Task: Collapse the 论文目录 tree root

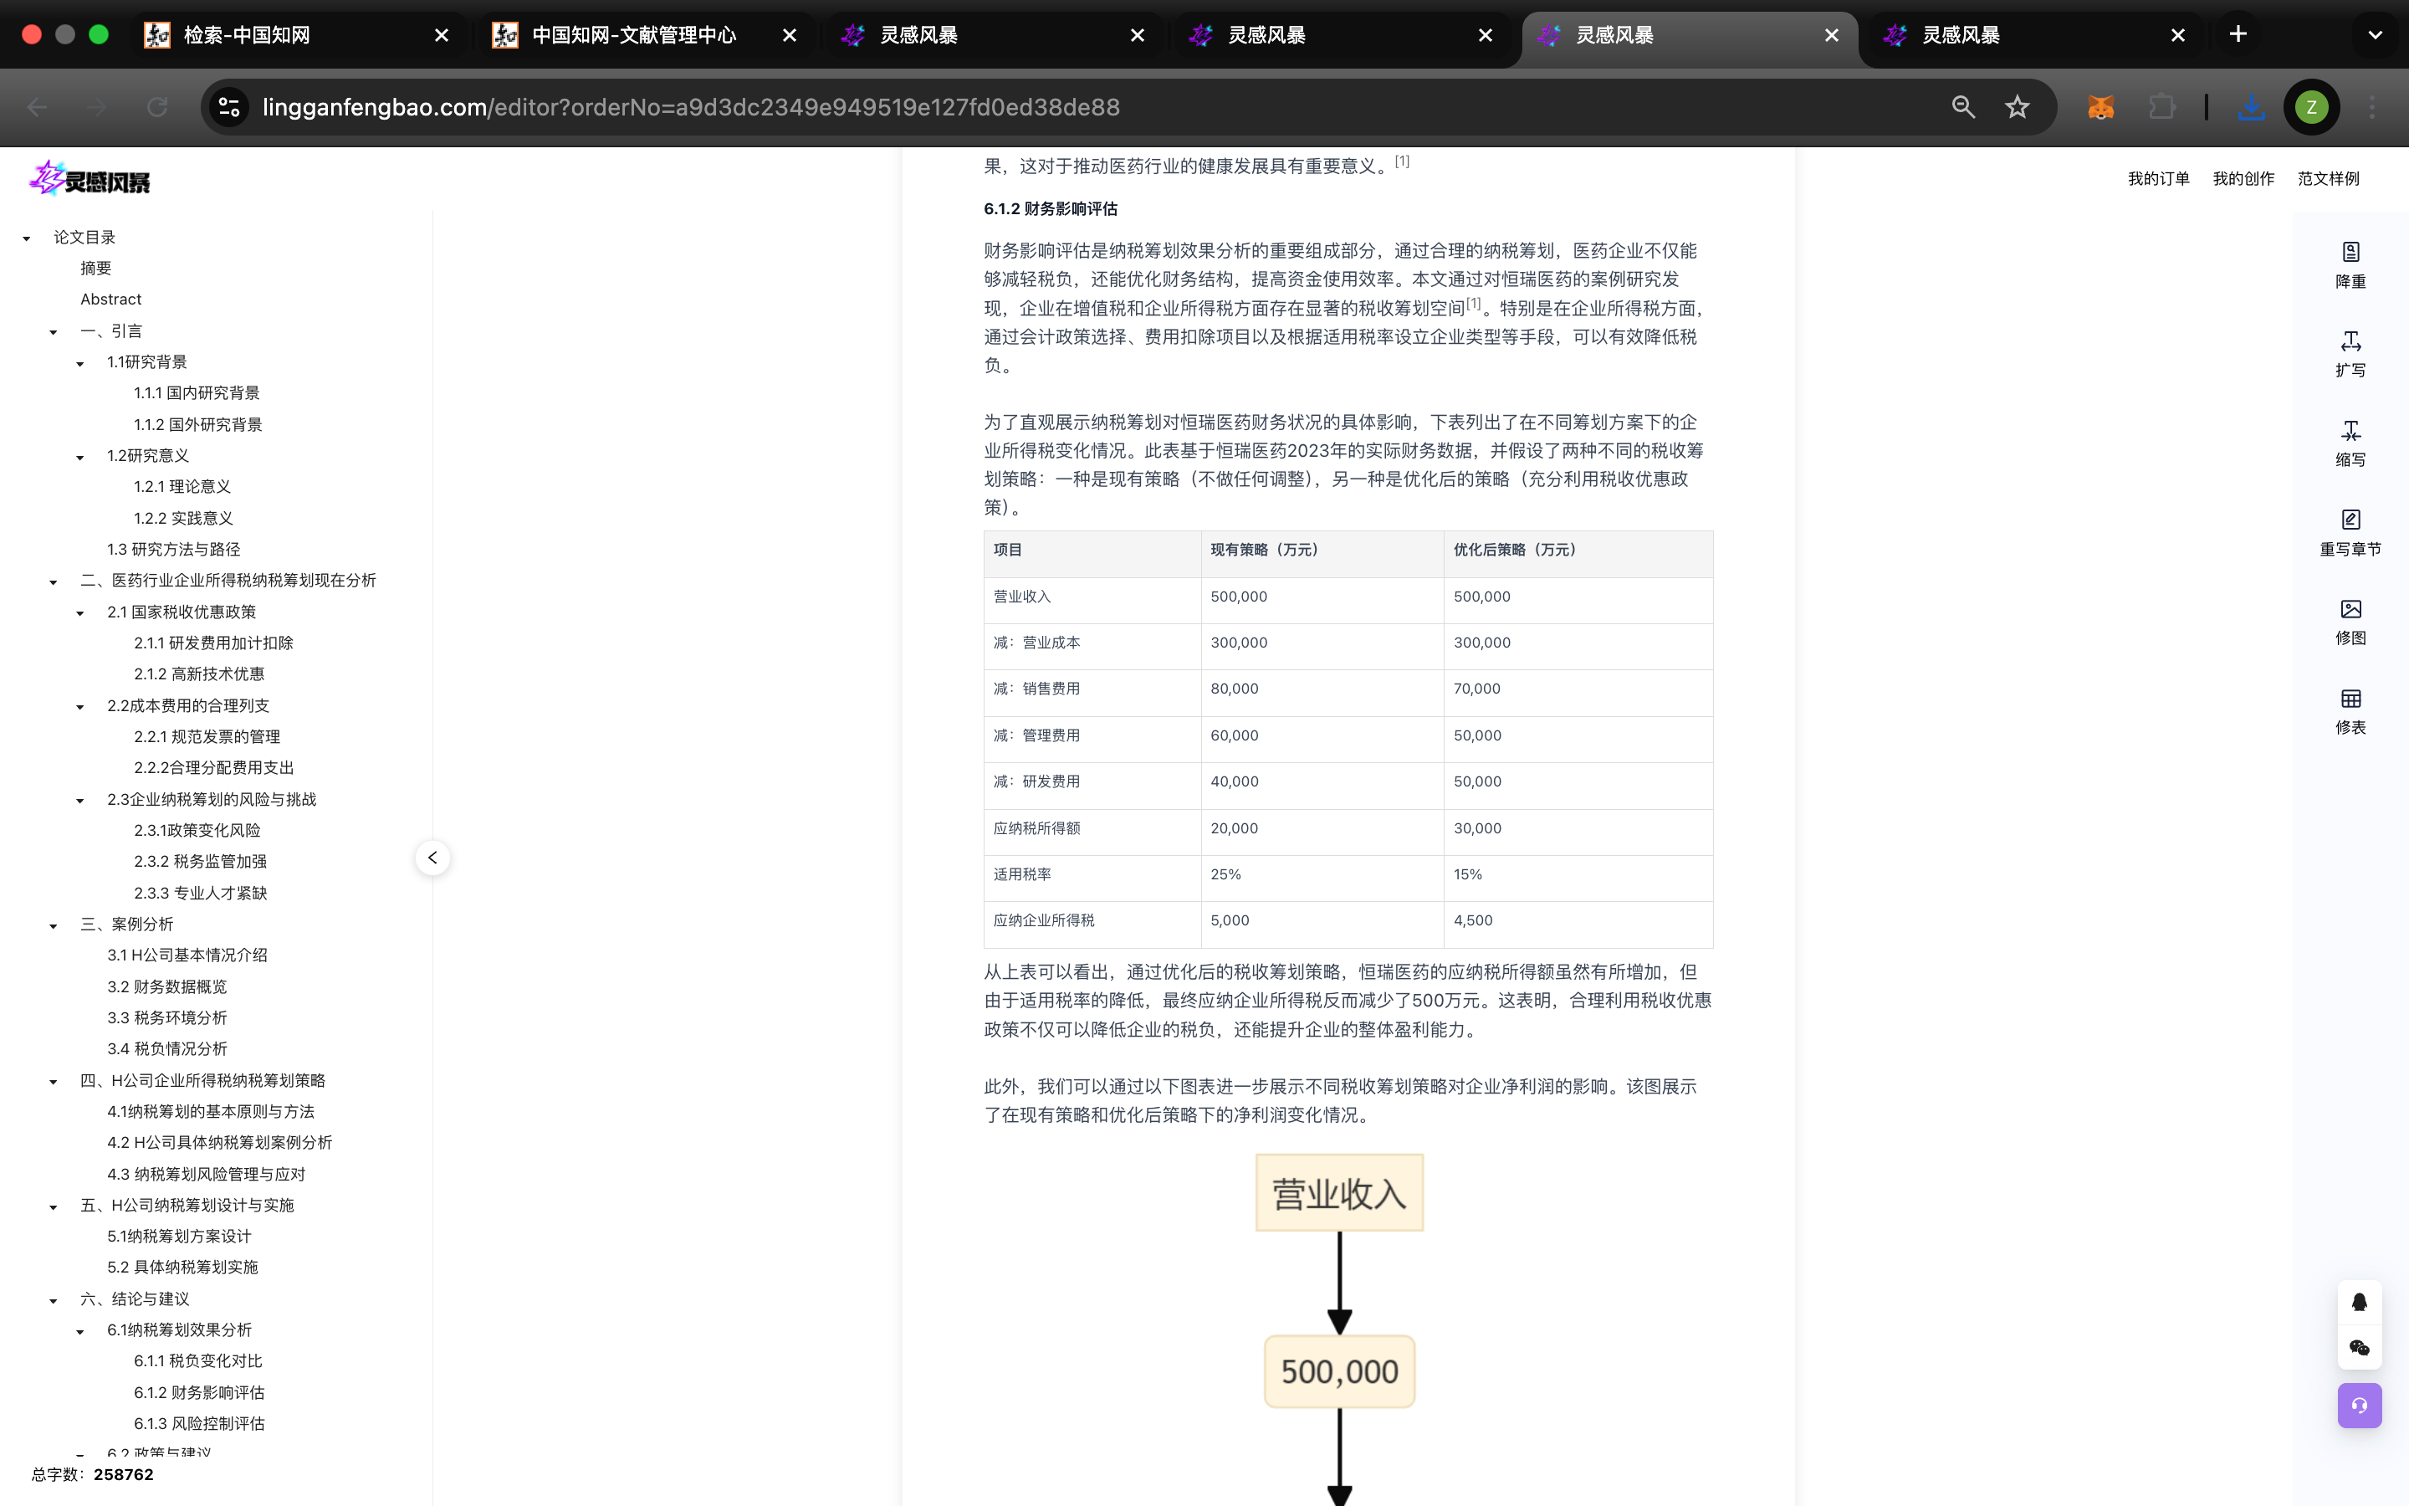Action: tap(27, 238)
